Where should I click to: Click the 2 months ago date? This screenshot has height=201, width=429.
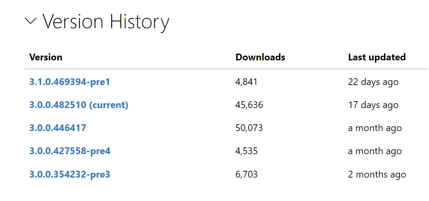[377, 174]
